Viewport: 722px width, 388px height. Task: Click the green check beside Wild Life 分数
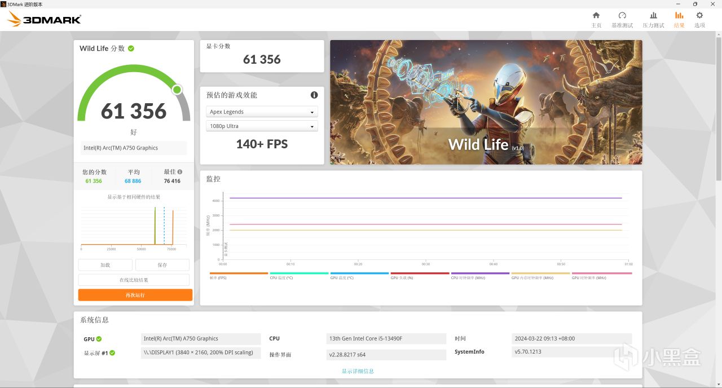coord(131,48)
